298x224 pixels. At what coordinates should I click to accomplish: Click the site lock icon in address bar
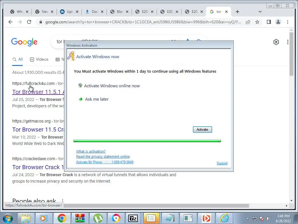click(40, 22)
